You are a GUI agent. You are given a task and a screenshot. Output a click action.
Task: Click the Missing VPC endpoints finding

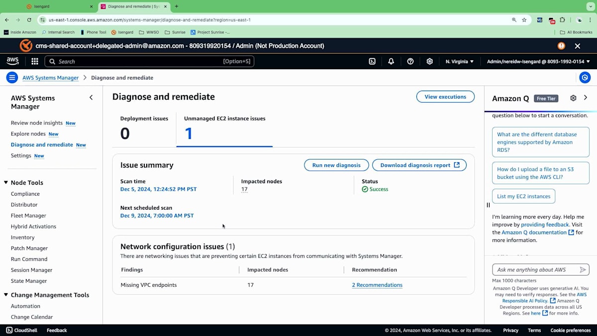click(x=149, y=285)
